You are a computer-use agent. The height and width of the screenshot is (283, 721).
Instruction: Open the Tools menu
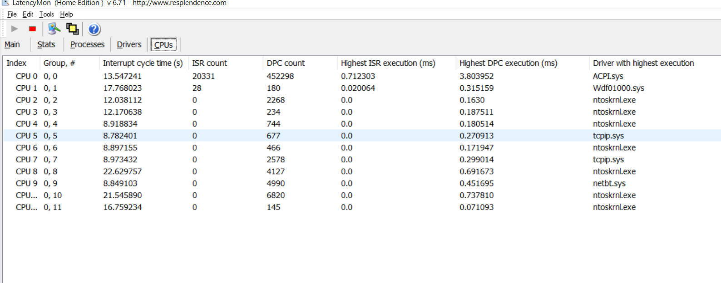46,15
